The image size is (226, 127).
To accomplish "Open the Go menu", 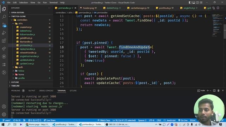I will tap(39, 2).
